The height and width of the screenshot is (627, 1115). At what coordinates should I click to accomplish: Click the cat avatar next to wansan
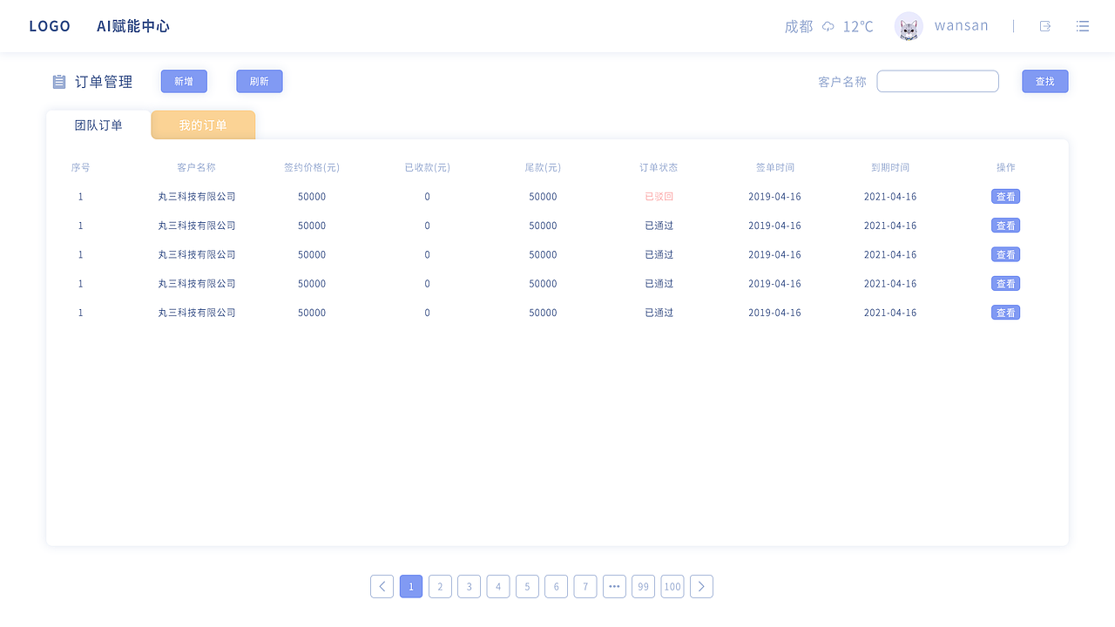[908, 26]
